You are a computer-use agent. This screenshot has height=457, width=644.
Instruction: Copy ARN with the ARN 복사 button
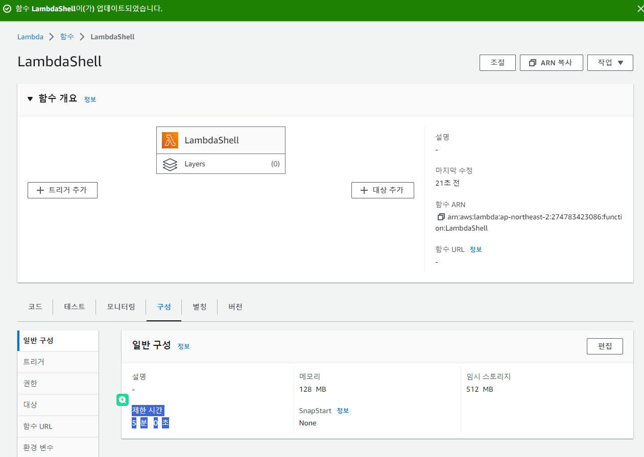pyautogui.click(x=552, y=62)
